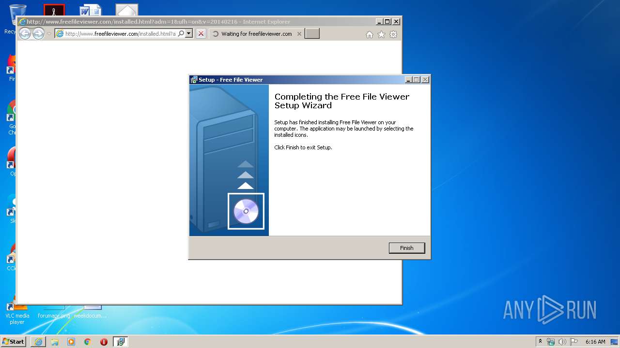Go forward in Internet Explorer
The image size is (620, 348).
coord(38,34)
